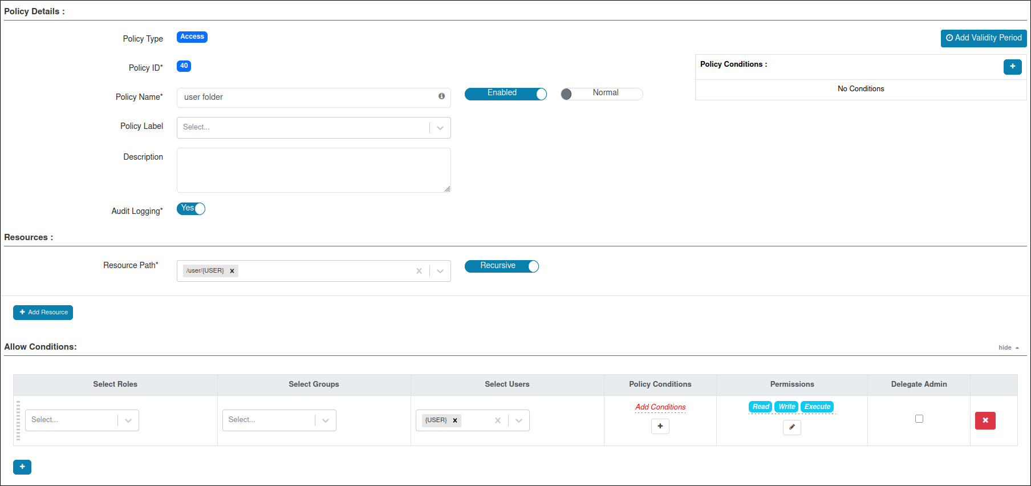This screenshot has height=486, width=1031.
Task: Click the Add Resource button
Action: (x=43, y=313)
